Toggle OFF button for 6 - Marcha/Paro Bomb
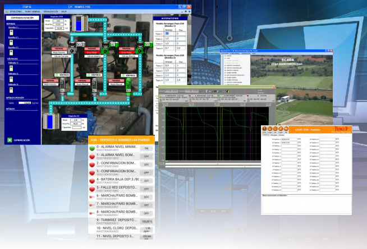The height and width of the screenshot is (249, 367). point(146,197)
